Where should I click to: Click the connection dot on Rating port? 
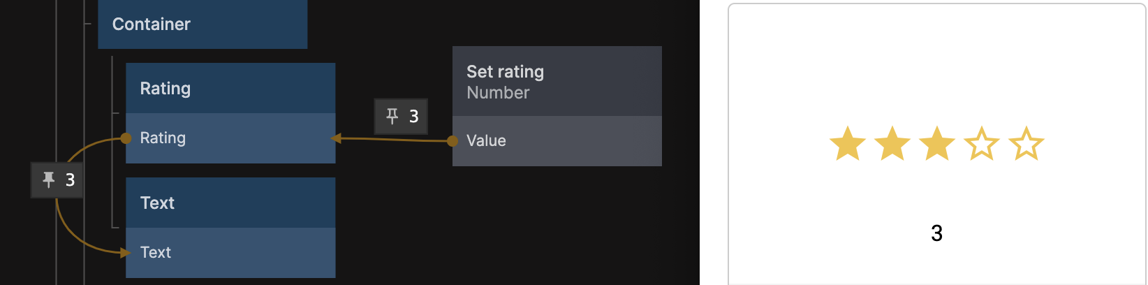126,138
